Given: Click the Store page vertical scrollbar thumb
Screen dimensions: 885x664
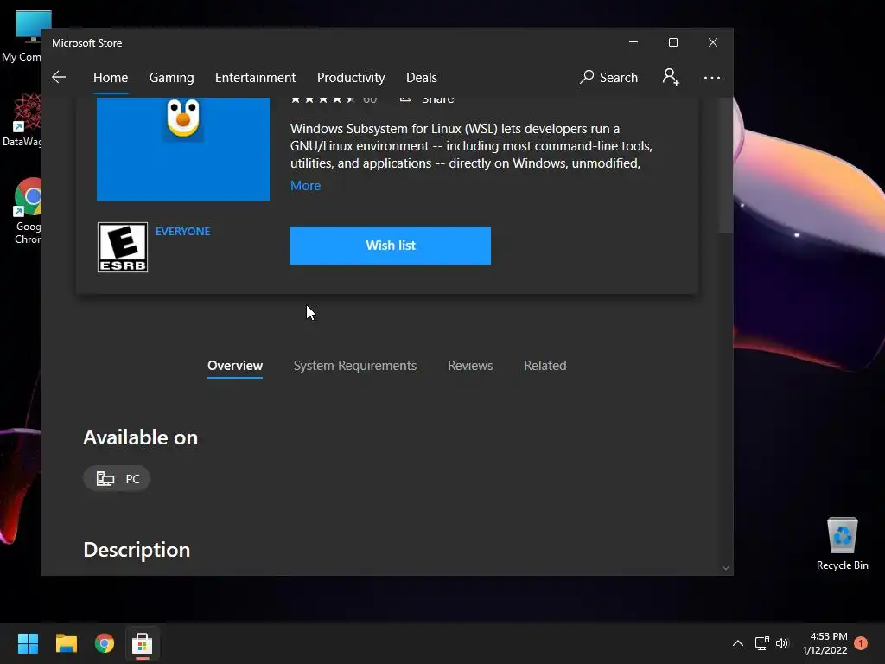Looking at the screenshot, I should click(x=726, y=165).
